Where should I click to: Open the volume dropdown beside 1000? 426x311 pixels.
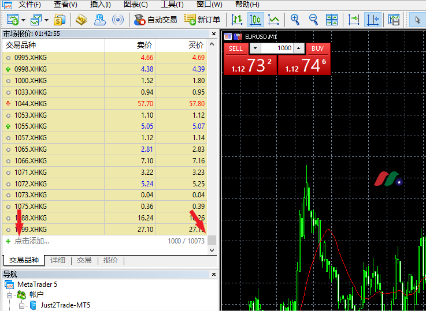(x=255, y=48)
